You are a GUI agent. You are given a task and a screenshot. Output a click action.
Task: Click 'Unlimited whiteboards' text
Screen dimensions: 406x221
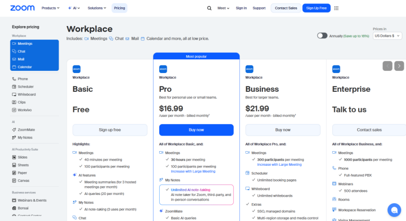click(x=275, y=196)
